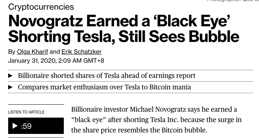Viewport: 259px width, 138px height.
Task: Click the :59 audio duration label
Action: click(26, 126)
